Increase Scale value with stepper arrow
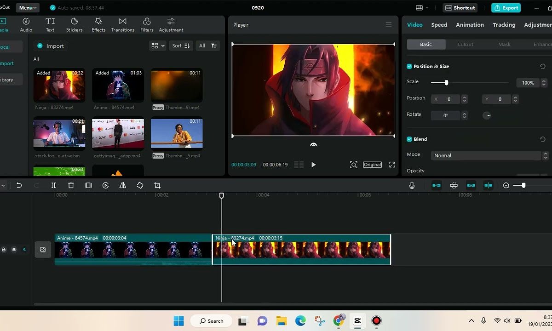552x331 pixels. click(544, 81)
